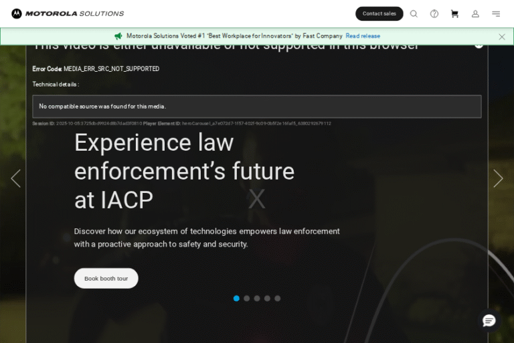This screenshot has height=343, width=514.
Task: Open the user account icon
Action: pyautogui.click(x=475, y=13)
